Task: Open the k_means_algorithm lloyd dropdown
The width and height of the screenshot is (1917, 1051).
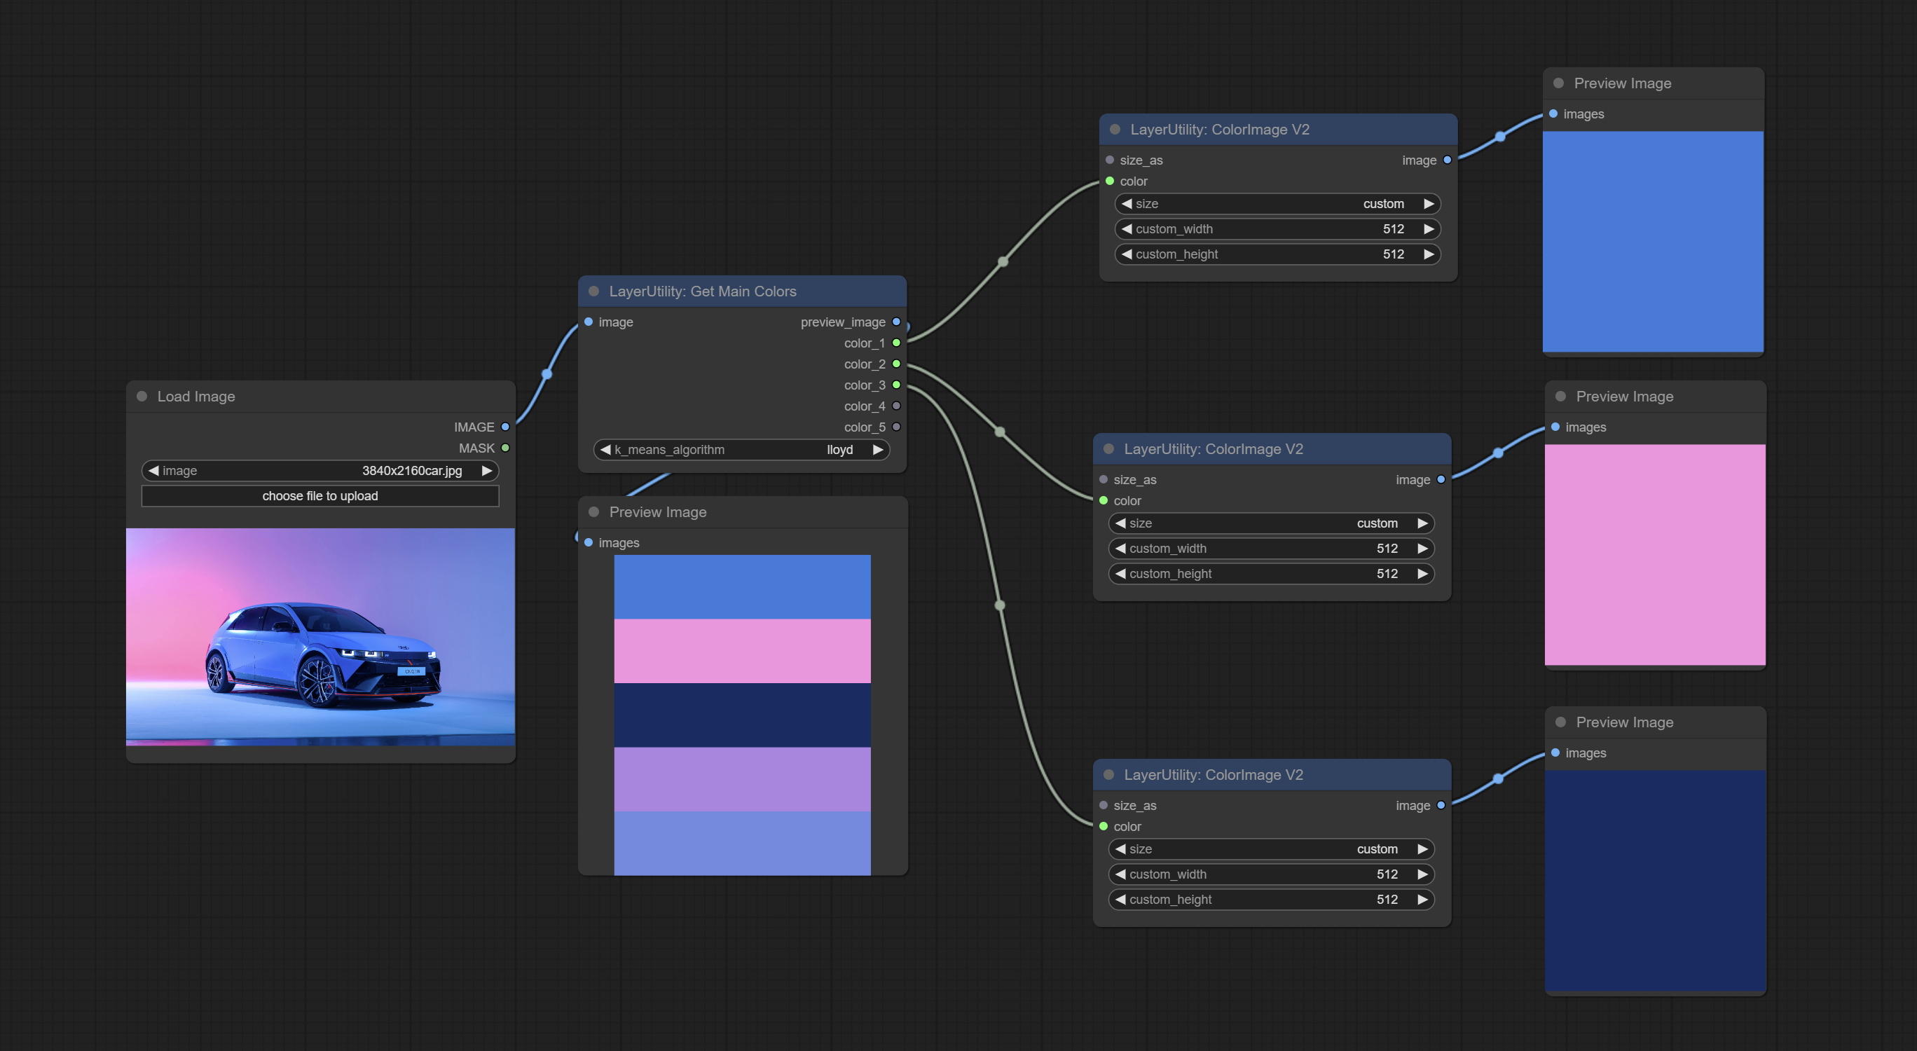Action: pyautogui.click(x=741, y=450)
